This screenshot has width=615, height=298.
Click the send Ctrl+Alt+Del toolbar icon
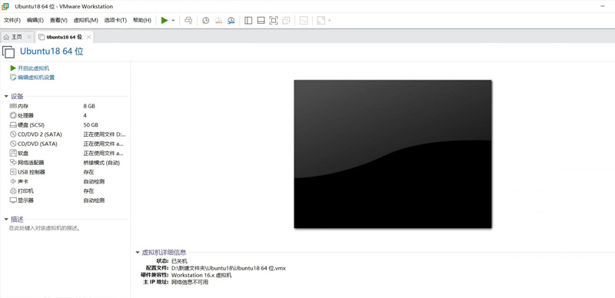188,21
